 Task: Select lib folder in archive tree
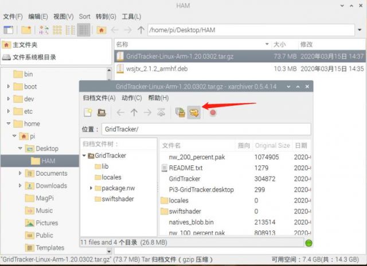101,166
